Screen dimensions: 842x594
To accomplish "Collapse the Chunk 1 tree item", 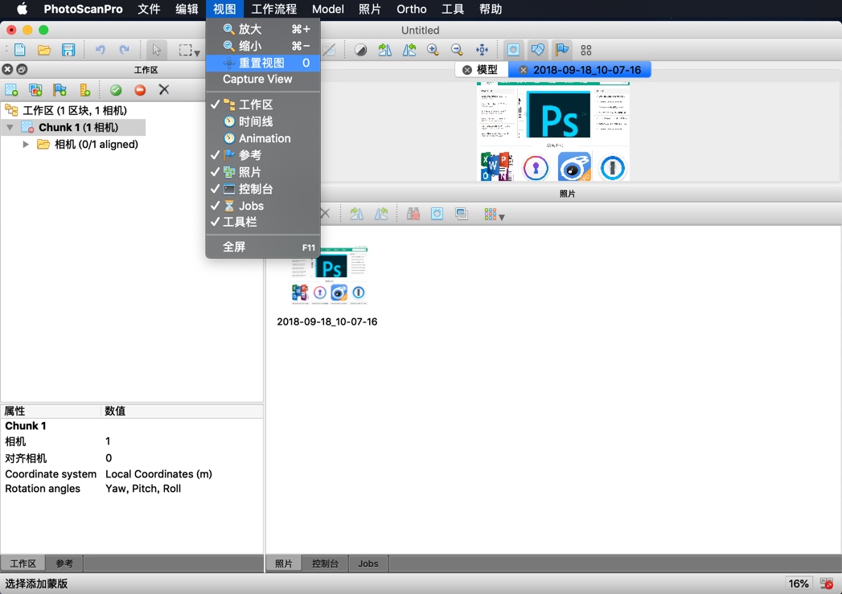I will [8, 127].
